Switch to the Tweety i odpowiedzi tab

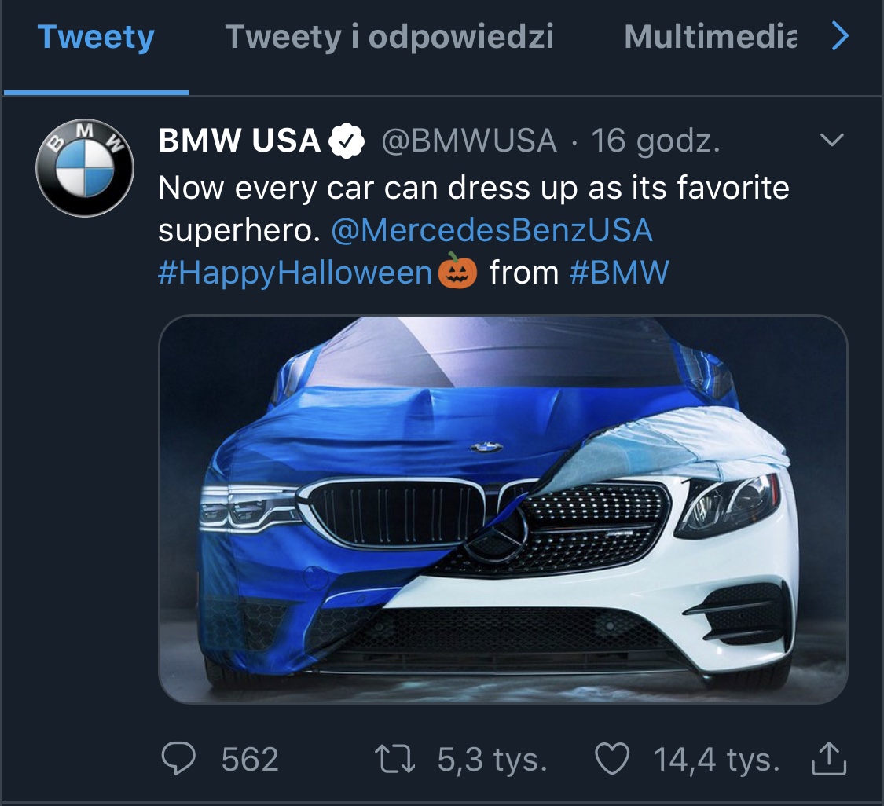[x=390, y=37]
